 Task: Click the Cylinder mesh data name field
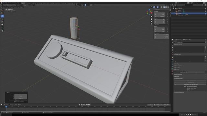[191, 42]
